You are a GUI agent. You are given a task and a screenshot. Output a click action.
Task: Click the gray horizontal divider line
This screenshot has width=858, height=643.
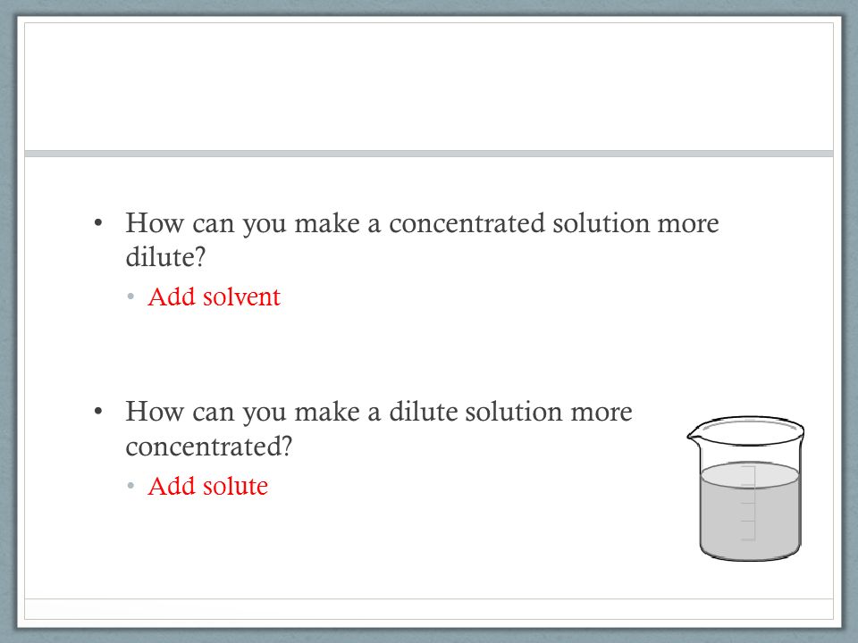429,154
